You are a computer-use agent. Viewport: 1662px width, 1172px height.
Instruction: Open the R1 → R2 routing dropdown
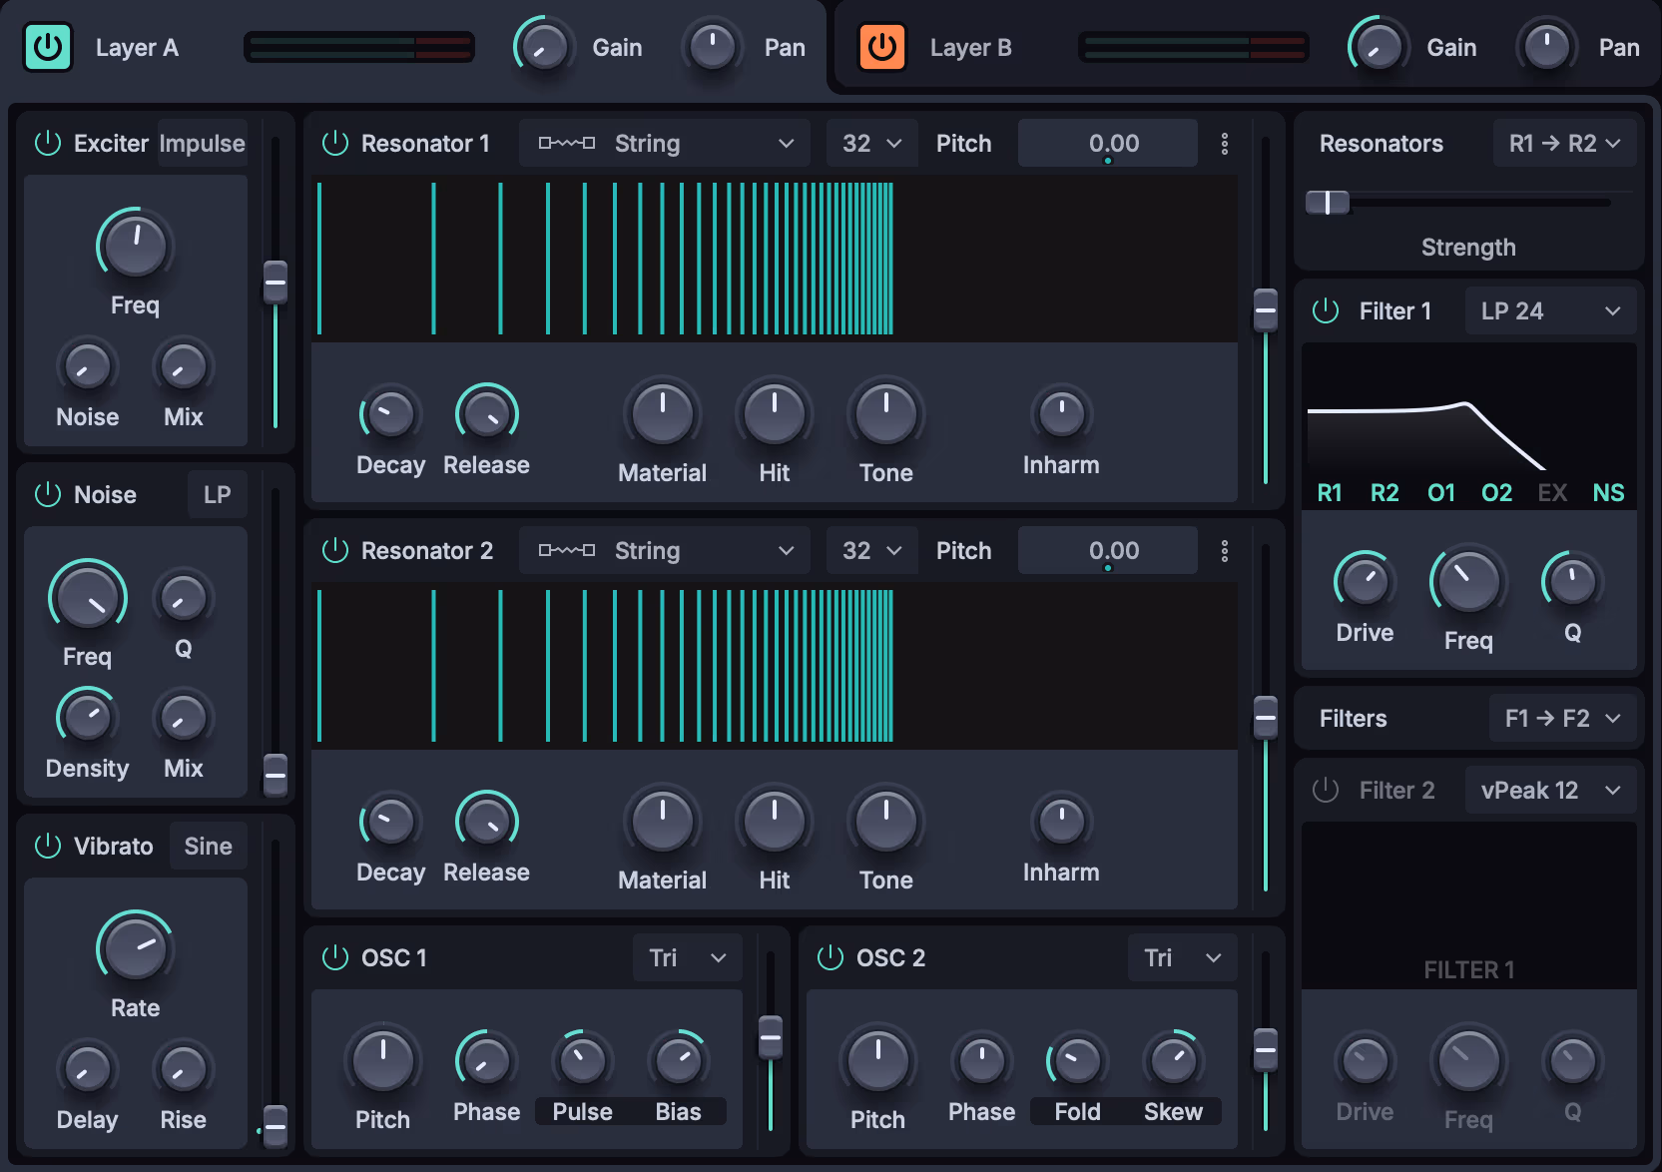pyautogui.click(x=1564, y=144)
